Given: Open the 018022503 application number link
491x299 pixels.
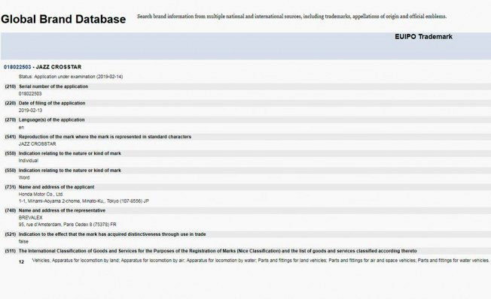Looking at the screenshot, I should click(x=17, y=67).
